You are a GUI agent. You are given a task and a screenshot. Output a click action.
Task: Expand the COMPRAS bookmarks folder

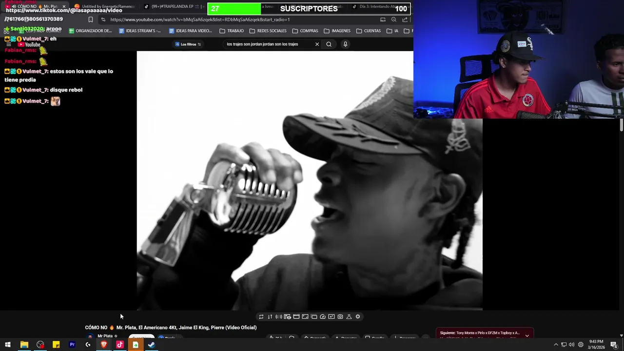[x=305, y=31]
